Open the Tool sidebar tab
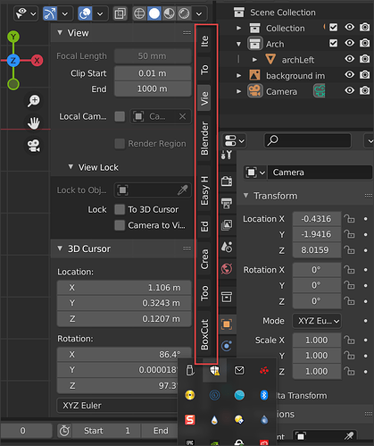The width and height of the screenshot is (374, 446). (x=204, y=69)
